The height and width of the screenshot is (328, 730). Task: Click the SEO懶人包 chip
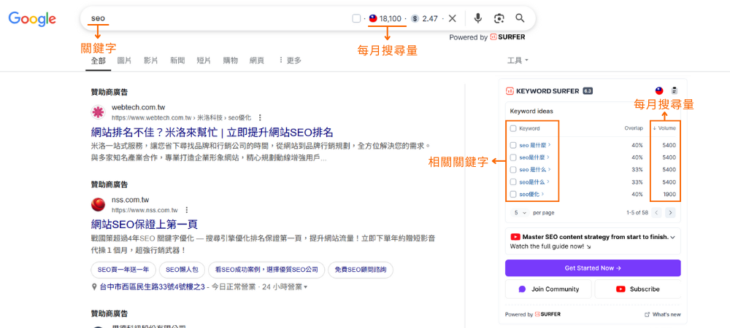(x=182, y=270)
